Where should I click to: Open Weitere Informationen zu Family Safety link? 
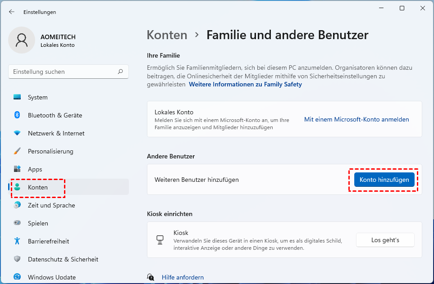(245, 84)
